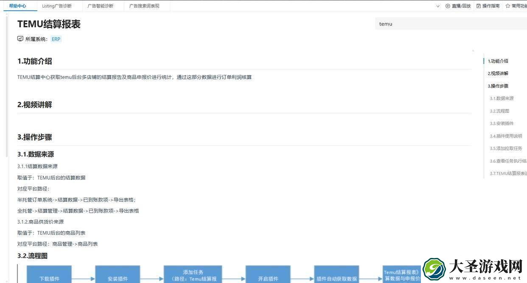527x283 pixels.
Task: Jump to 2.视频讲解 in the outline
Action: point(498,73)
